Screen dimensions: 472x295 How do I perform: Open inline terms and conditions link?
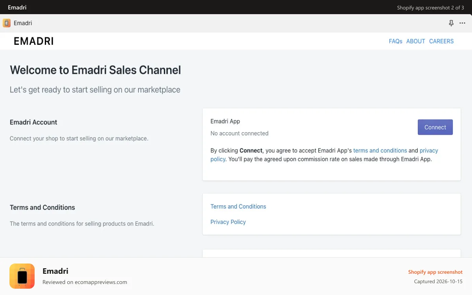click(380, 151)
